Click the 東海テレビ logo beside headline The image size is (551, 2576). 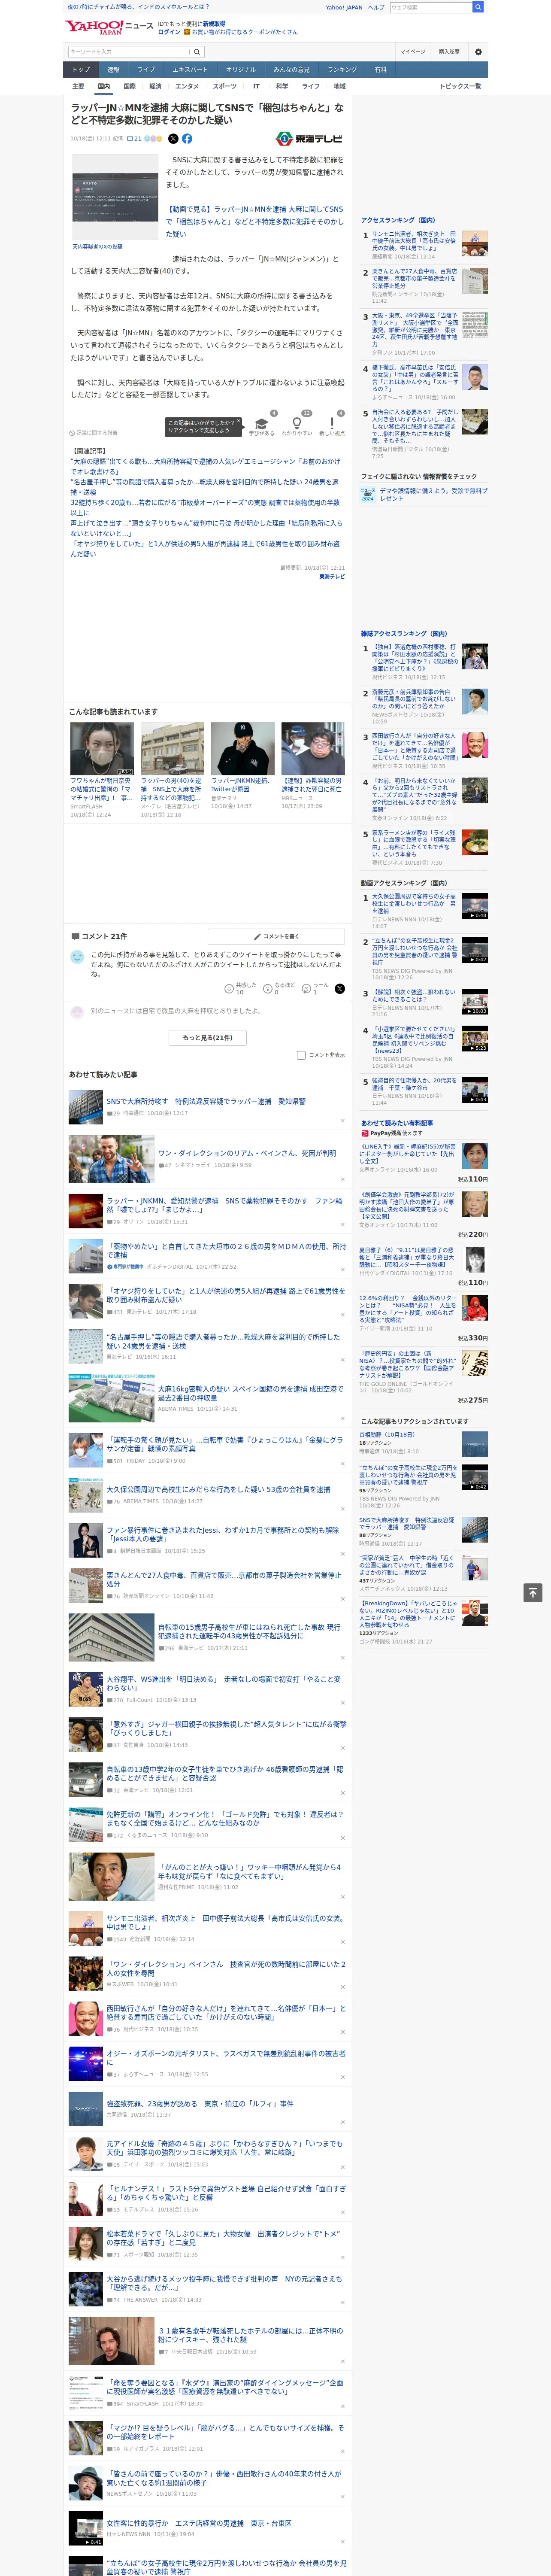[x=310, y=139]
